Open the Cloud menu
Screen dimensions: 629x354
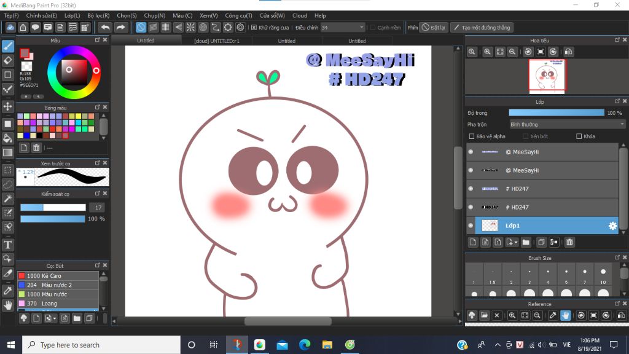point(300,15)
